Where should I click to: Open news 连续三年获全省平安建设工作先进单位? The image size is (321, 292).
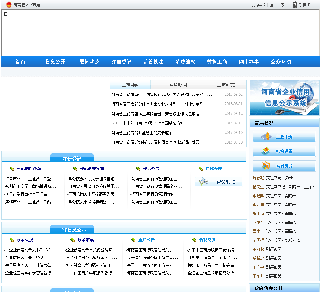155,114
